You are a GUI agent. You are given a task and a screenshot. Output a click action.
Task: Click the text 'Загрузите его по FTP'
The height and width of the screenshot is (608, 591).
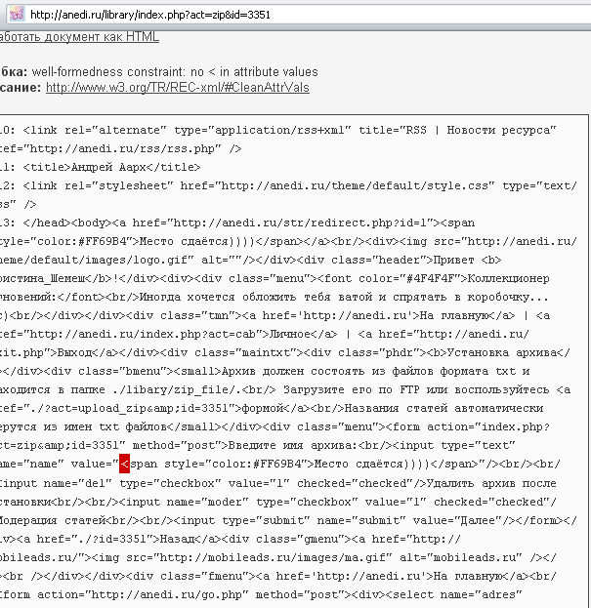pyautogui.click(x=352, y=389)
